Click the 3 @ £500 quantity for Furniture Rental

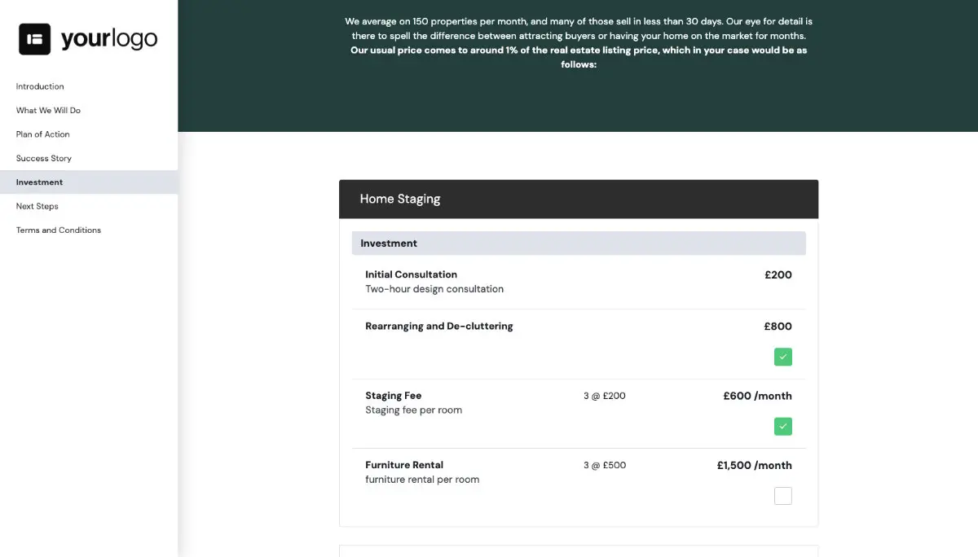click(x=604, y=465)
